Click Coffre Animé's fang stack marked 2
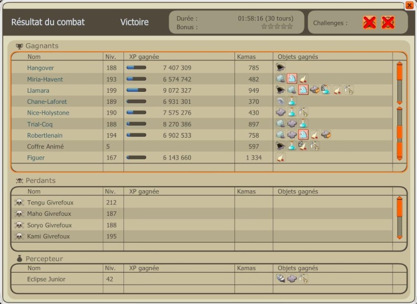This screenshot has width=417, height=304. 303,146
